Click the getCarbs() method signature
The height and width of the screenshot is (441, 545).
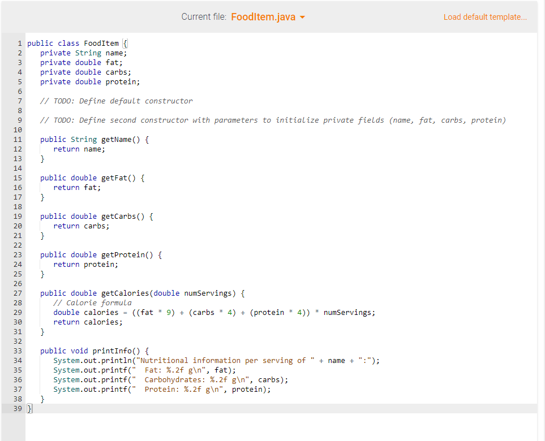point(97,217)
